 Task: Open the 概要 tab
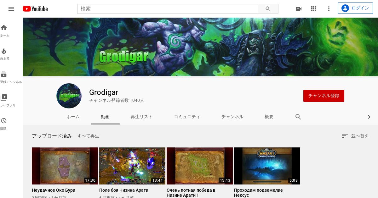tap(269, 117)
